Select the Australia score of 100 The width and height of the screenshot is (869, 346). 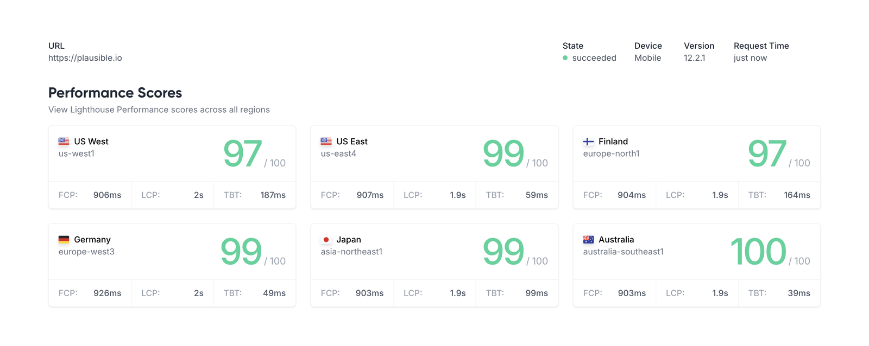point(758,252)
